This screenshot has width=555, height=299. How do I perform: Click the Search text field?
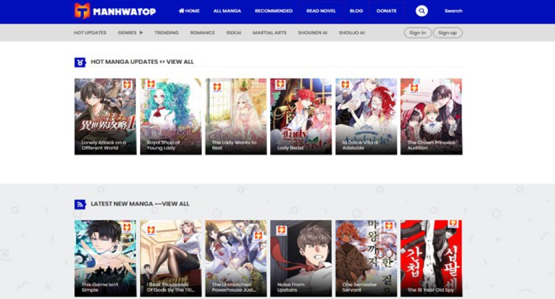(453, 11)
